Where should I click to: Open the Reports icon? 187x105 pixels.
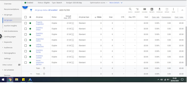click(x=152, y=10)
